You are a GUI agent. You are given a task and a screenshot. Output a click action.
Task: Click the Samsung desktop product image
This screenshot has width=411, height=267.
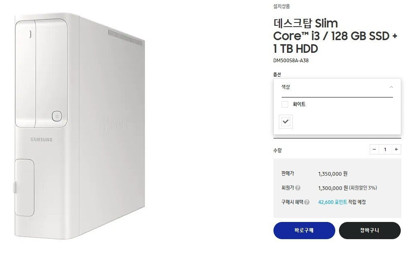pyautogui.click(x=79, y=126)
